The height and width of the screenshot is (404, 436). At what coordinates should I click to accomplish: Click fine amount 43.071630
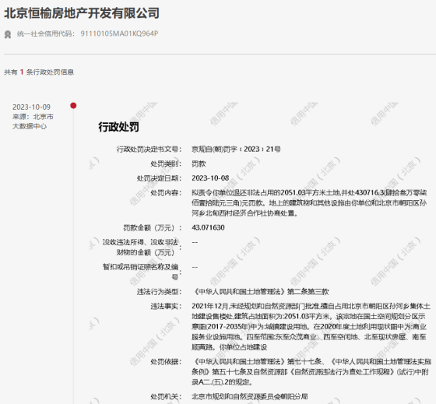click(x=208, y=228)
